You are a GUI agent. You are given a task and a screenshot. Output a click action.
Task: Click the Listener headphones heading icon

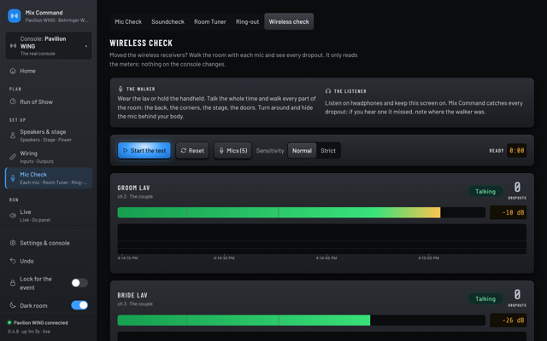coord(328,91)
